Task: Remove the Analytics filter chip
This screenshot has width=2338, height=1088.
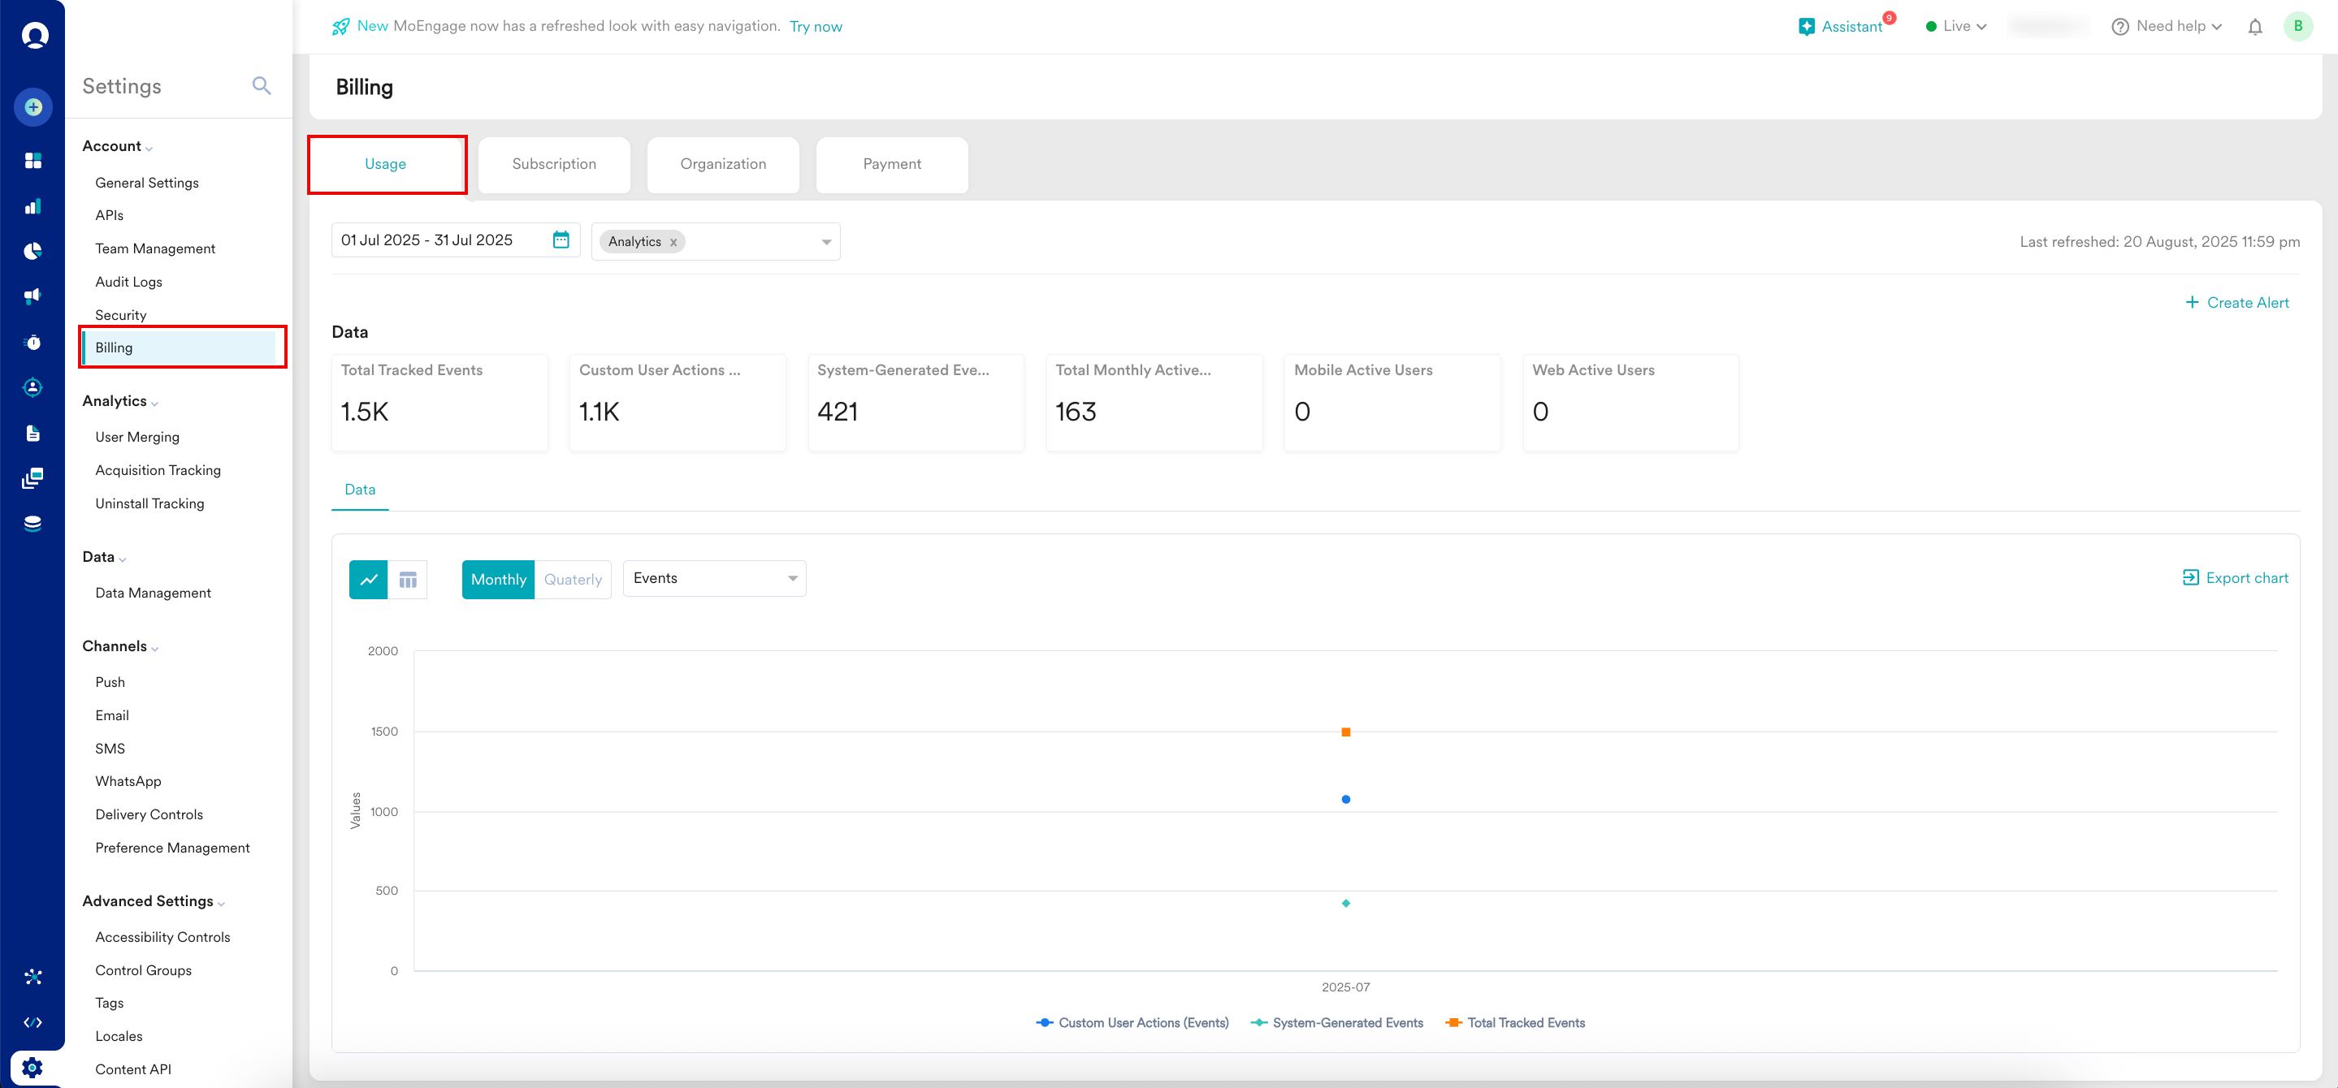Action: pyautogui.click(x=673, y=242)
